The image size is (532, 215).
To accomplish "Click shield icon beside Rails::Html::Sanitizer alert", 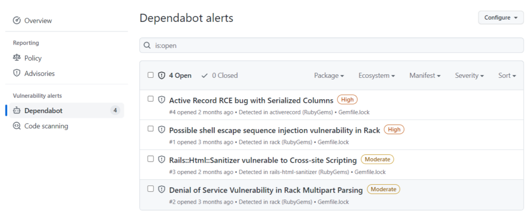I will coord(162,159).
